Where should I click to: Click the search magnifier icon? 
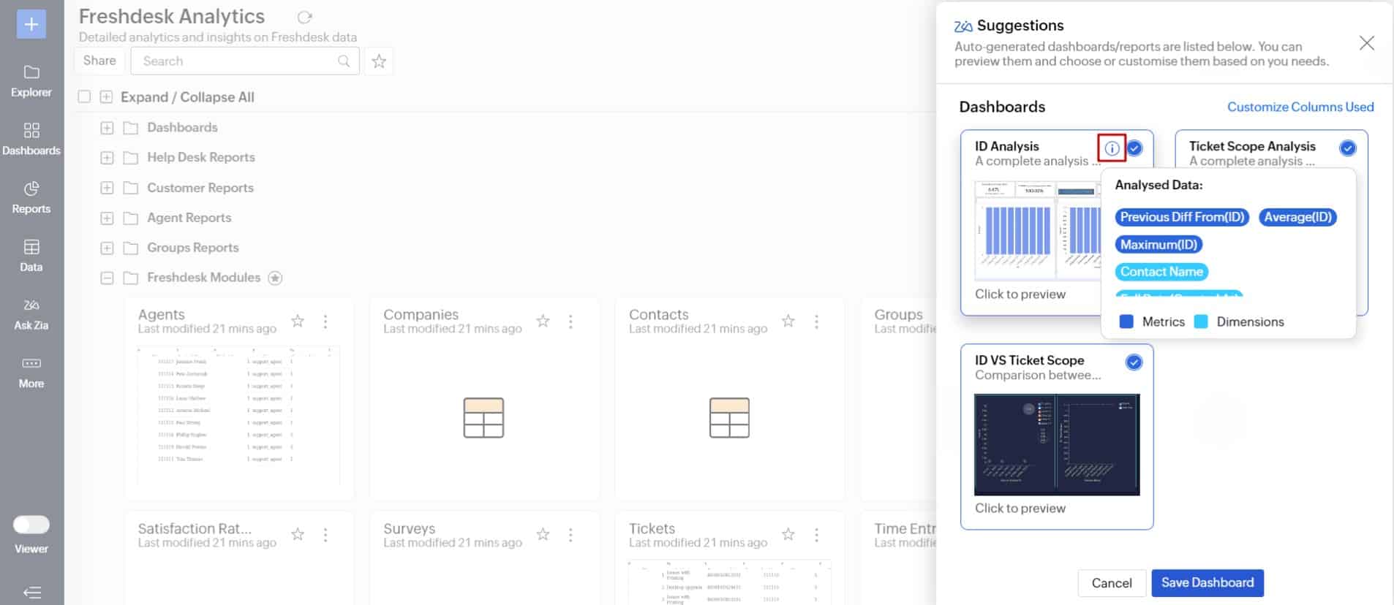click(344, 61)
